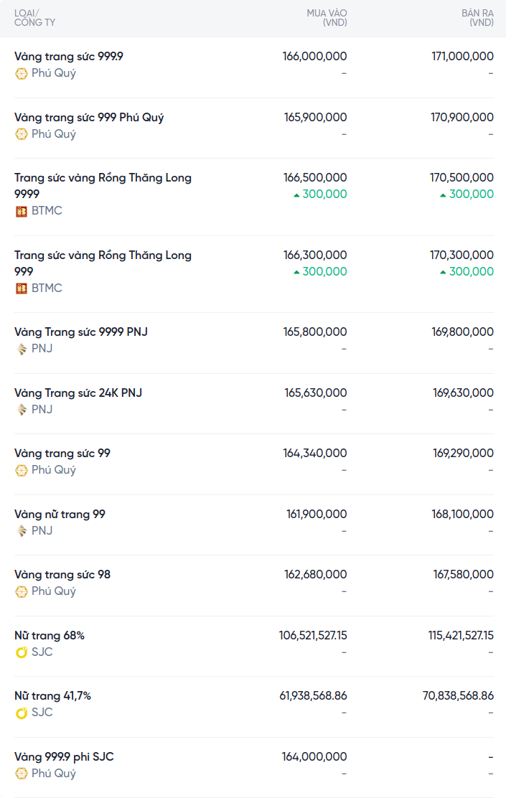Click the Bán ra (VND) column header

477,18
